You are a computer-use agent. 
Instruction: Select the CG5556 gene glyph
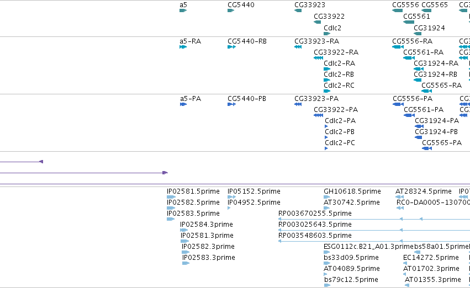[x=397, y=10]
